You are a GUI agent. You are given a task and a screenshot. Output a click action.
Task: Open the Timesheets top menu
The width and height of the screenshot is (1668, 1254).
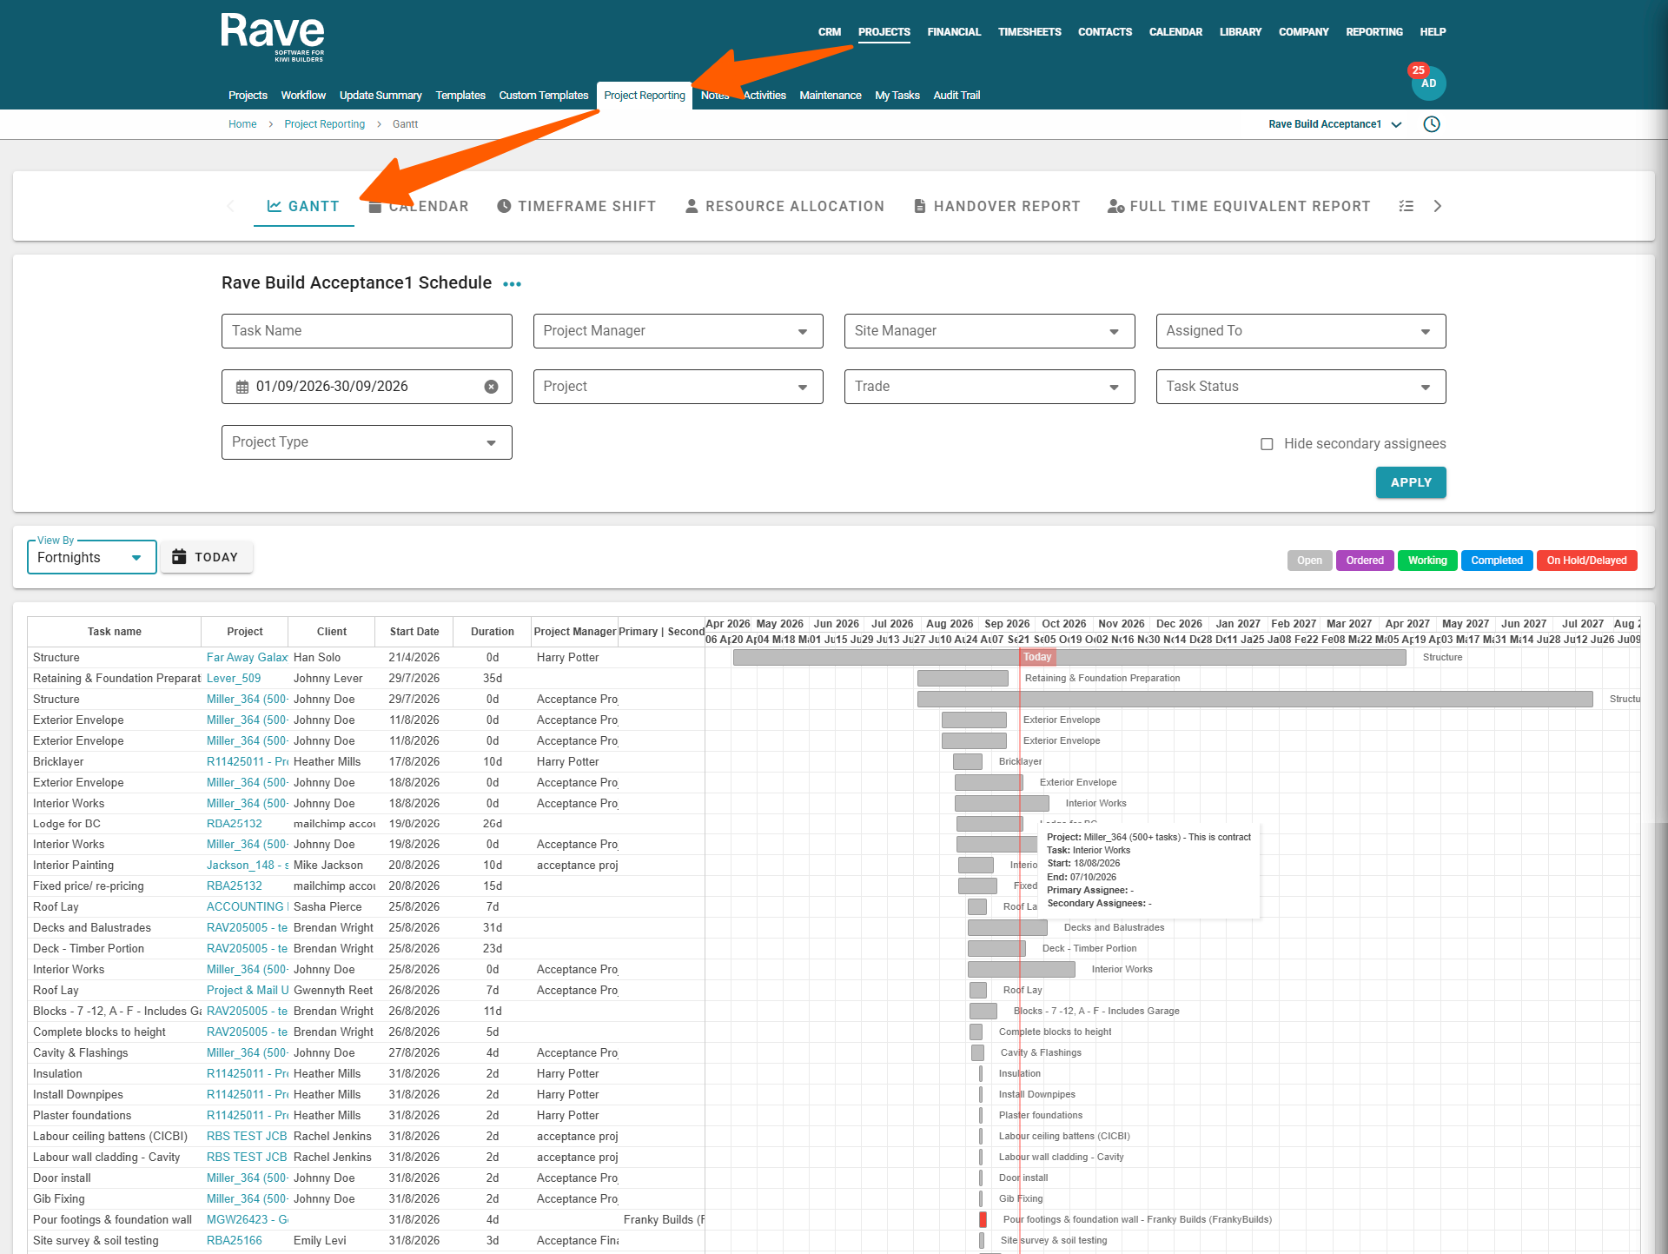1029,32
